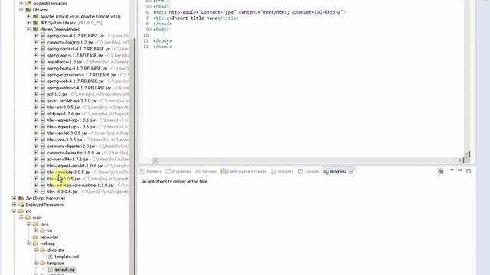
Task: Close the Progress tab
Action: 351,171
